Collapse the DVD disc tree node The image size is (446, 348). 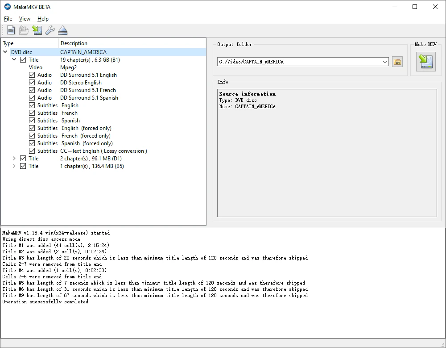[5, 52]
